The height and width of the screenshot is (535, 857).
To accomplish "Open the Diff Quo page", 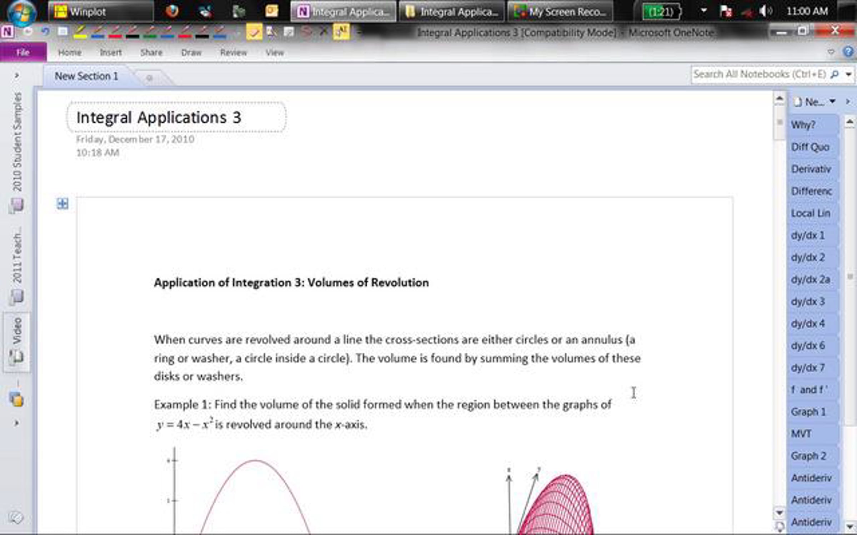I will coord(813,147).
